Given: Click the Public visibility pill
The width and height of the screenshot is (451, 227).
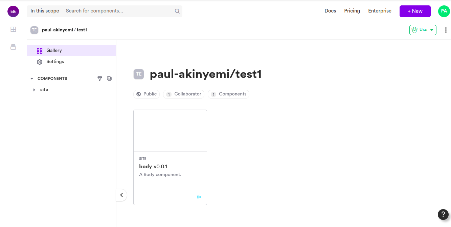Looking at the screenshot, I should tap(146, 94).
